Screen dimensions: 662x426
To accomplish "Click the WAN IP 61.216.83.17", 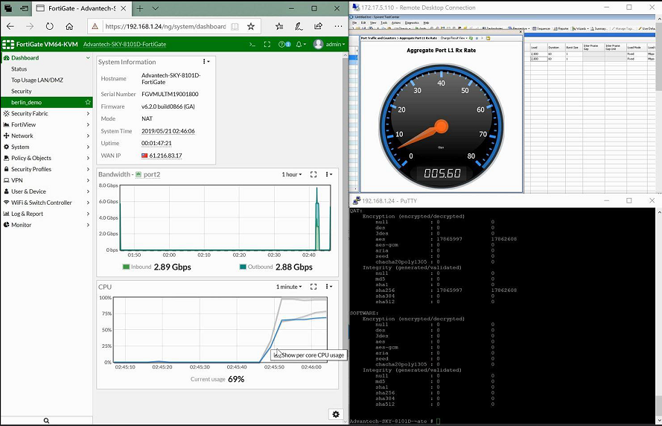I will [165, 156].
